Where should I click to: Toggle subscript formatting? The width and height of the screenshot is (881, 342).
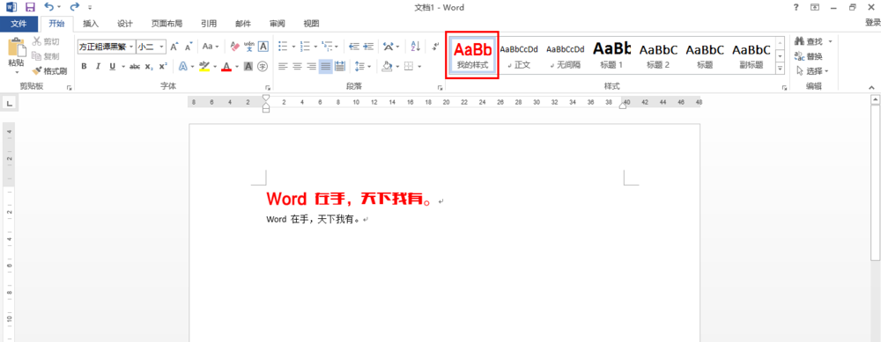[x=149, y=66]
